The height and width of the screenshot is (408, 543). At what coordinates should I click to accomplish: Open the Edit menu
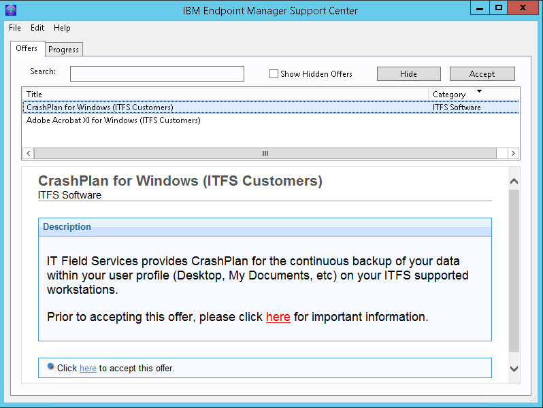(x=37, y=28)
